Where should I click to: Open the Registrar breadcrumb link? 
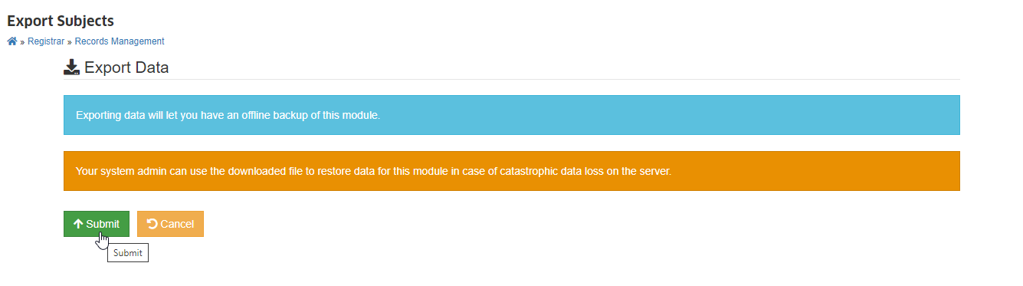point(46,41)
